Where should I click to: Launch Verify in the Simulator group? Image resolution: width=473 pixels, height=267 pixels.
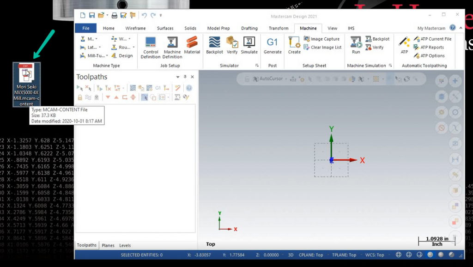tap(232, 45)
